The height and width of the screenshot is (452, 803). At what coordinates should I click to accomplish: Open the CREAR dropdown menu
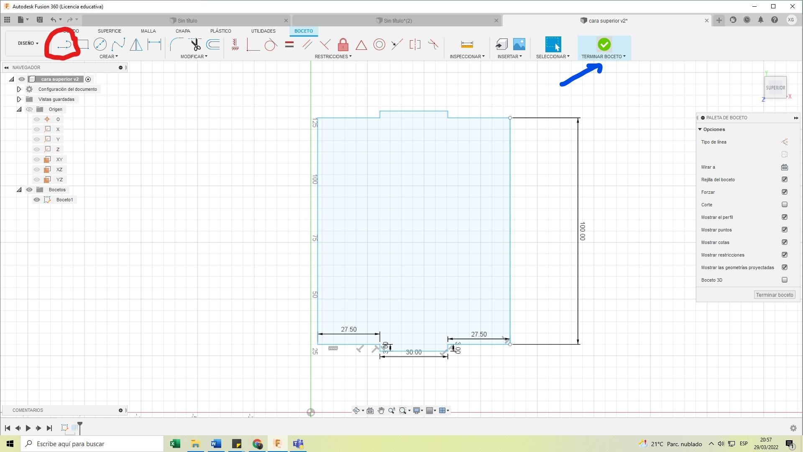point(108,56)
